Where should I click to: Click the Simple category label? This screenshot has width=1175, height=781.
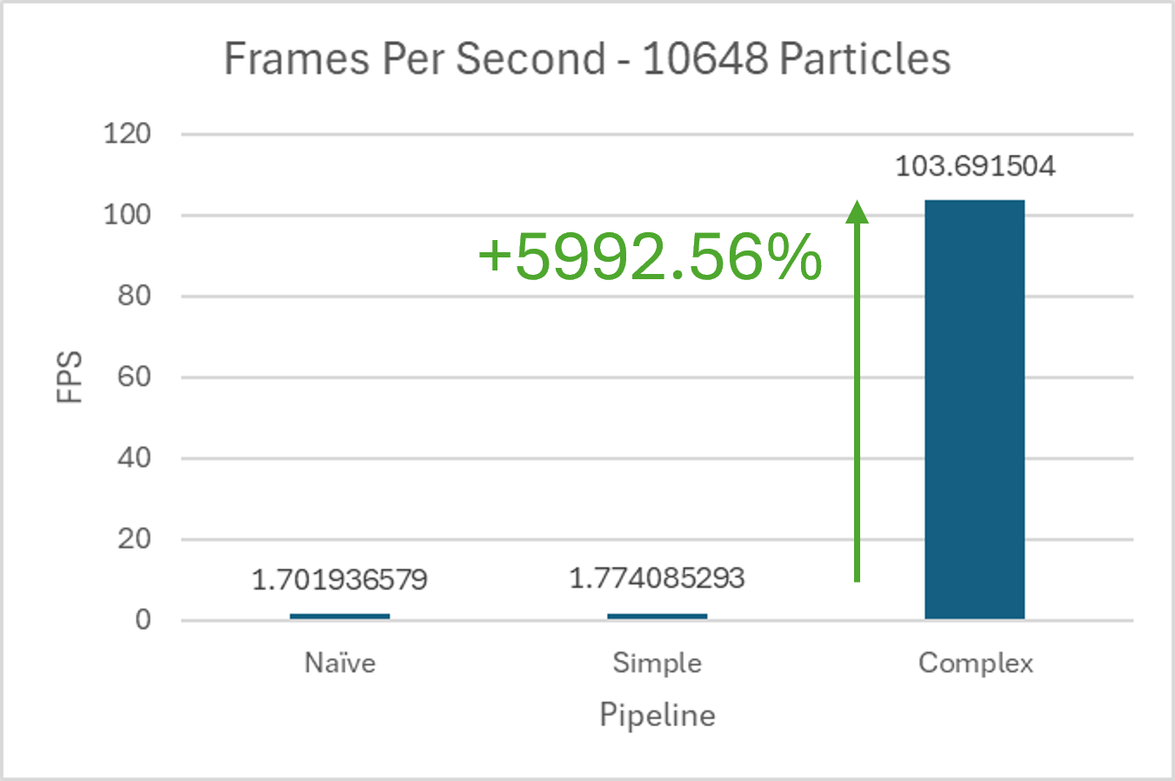tap(657, 663)
